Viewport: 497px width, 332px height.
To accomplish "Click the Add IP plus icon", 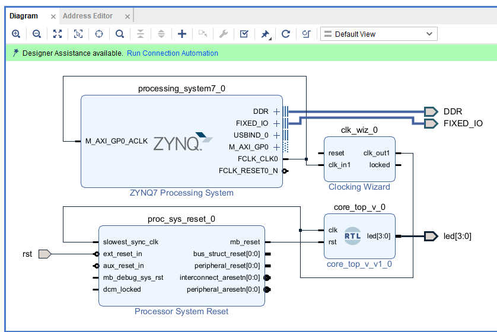I will point(182,34).
